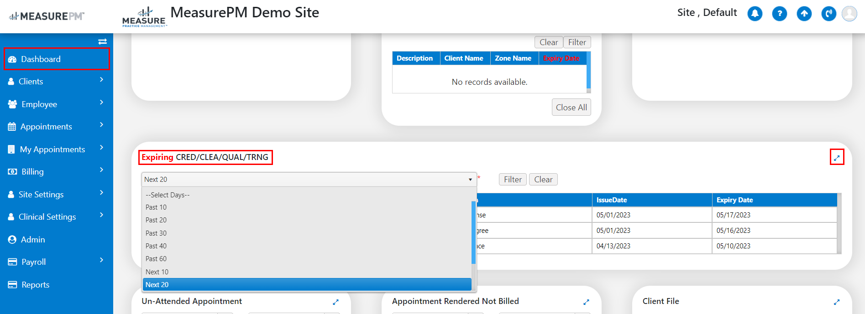This screenshot has height=314, width=865.
Task: Open the user profile avatar
Action: pyautogui.click(x=849, y=14)
